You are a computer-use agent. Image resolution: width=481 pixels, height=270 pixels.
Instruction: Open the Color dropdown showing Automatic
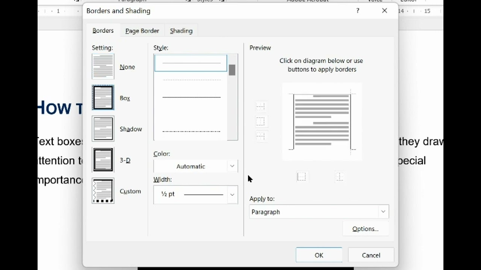[x=196, y=166]
